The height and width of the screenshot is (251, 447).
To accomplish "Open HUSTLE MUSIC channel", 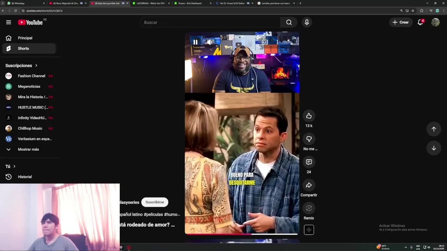I will click(x=29, y=107).
